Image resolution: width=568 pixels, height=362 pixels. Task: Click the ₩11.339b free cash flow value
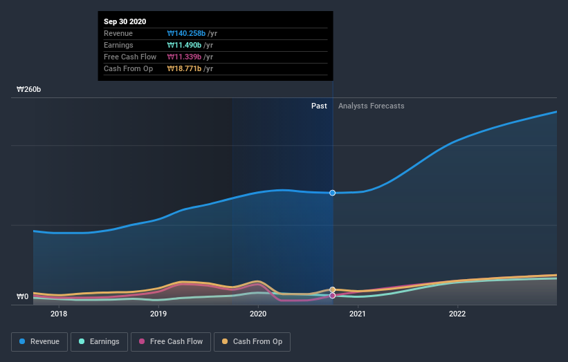(x=184, y=57)
